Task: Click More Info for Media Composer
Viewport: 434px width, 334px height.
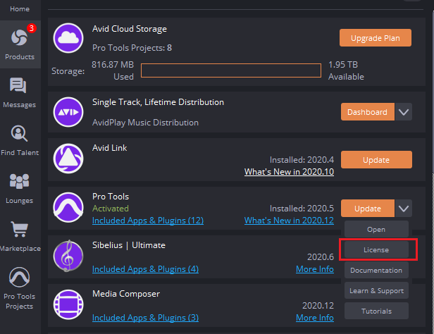Action: 315,318
